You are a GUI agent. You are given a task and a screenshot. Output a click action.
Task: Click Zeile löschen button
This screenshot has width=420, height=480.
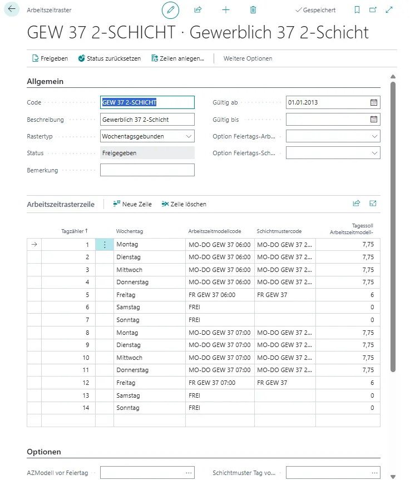(184, 204)
